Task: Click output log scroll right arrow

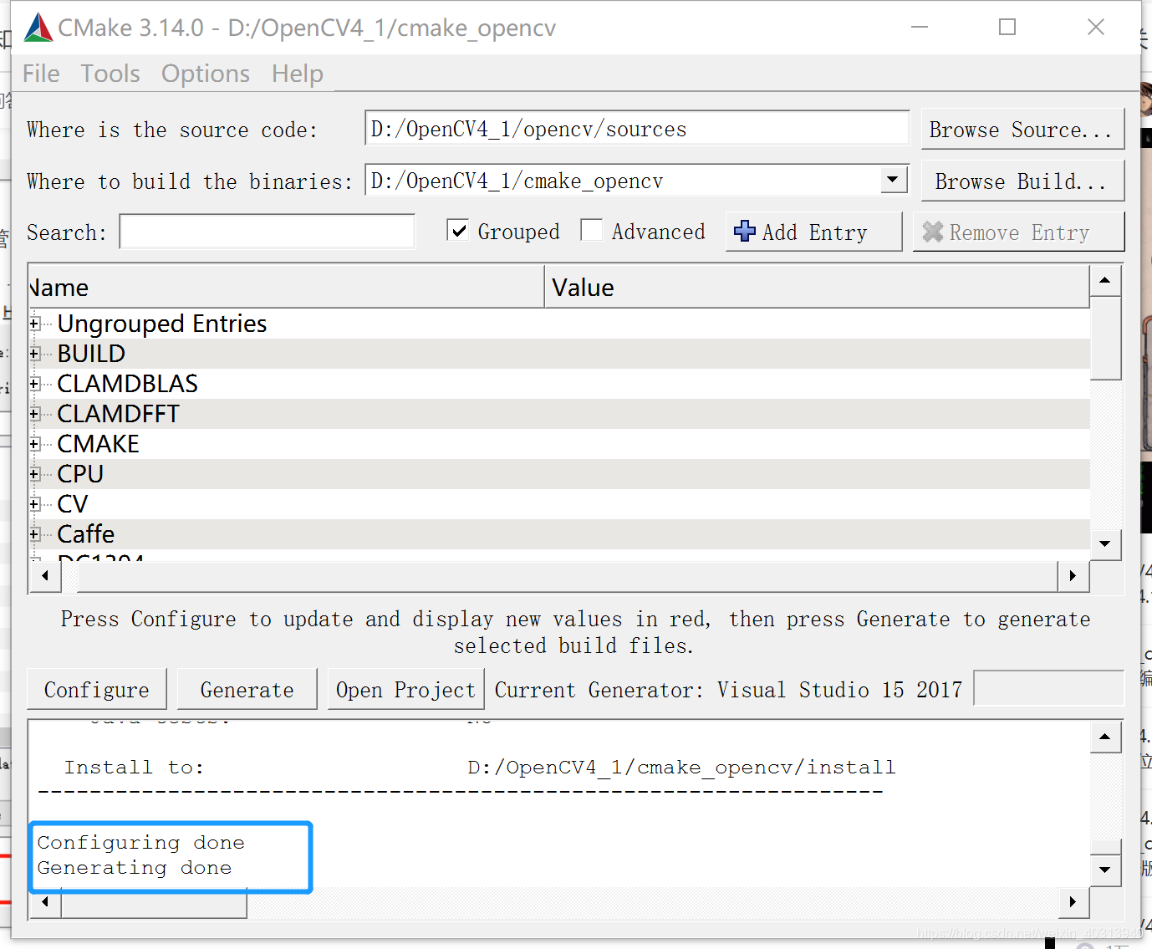Action: tap(1073, 902)
